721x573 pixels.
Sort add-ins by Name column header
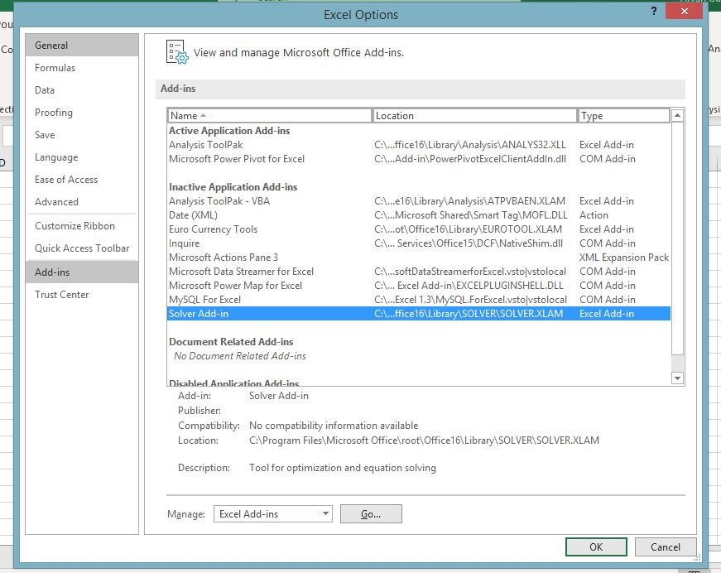tap(270, 116)
